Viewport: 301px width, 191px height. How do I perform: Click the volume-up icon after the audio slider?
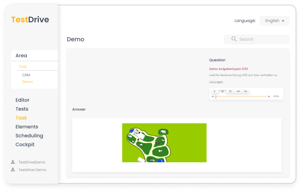[x=269, y=96]
